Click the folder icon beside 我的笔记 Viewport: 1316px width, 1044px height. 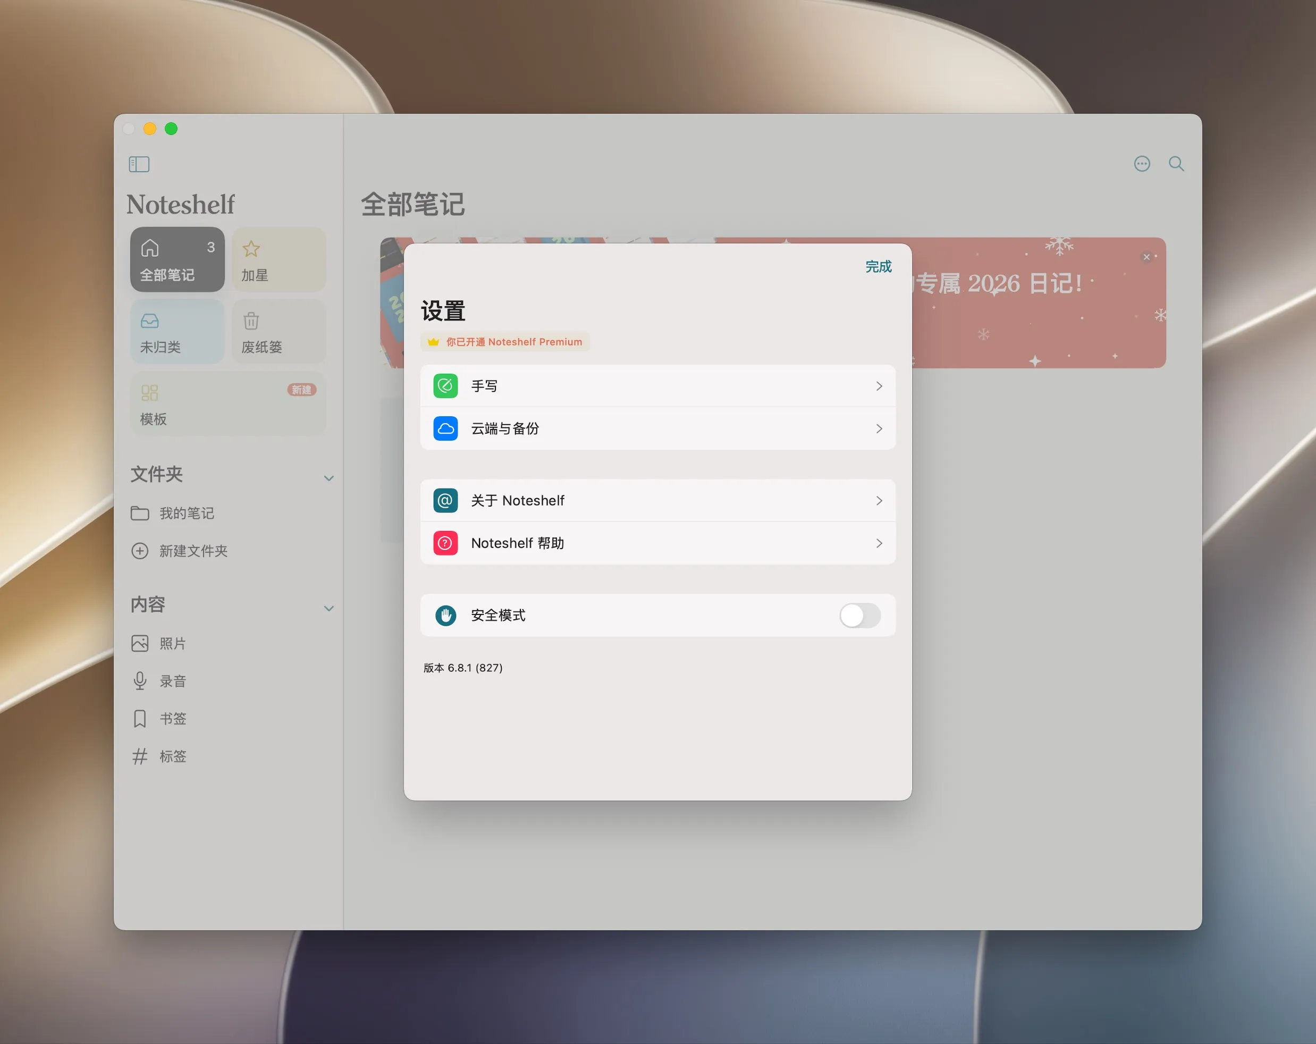140,513
